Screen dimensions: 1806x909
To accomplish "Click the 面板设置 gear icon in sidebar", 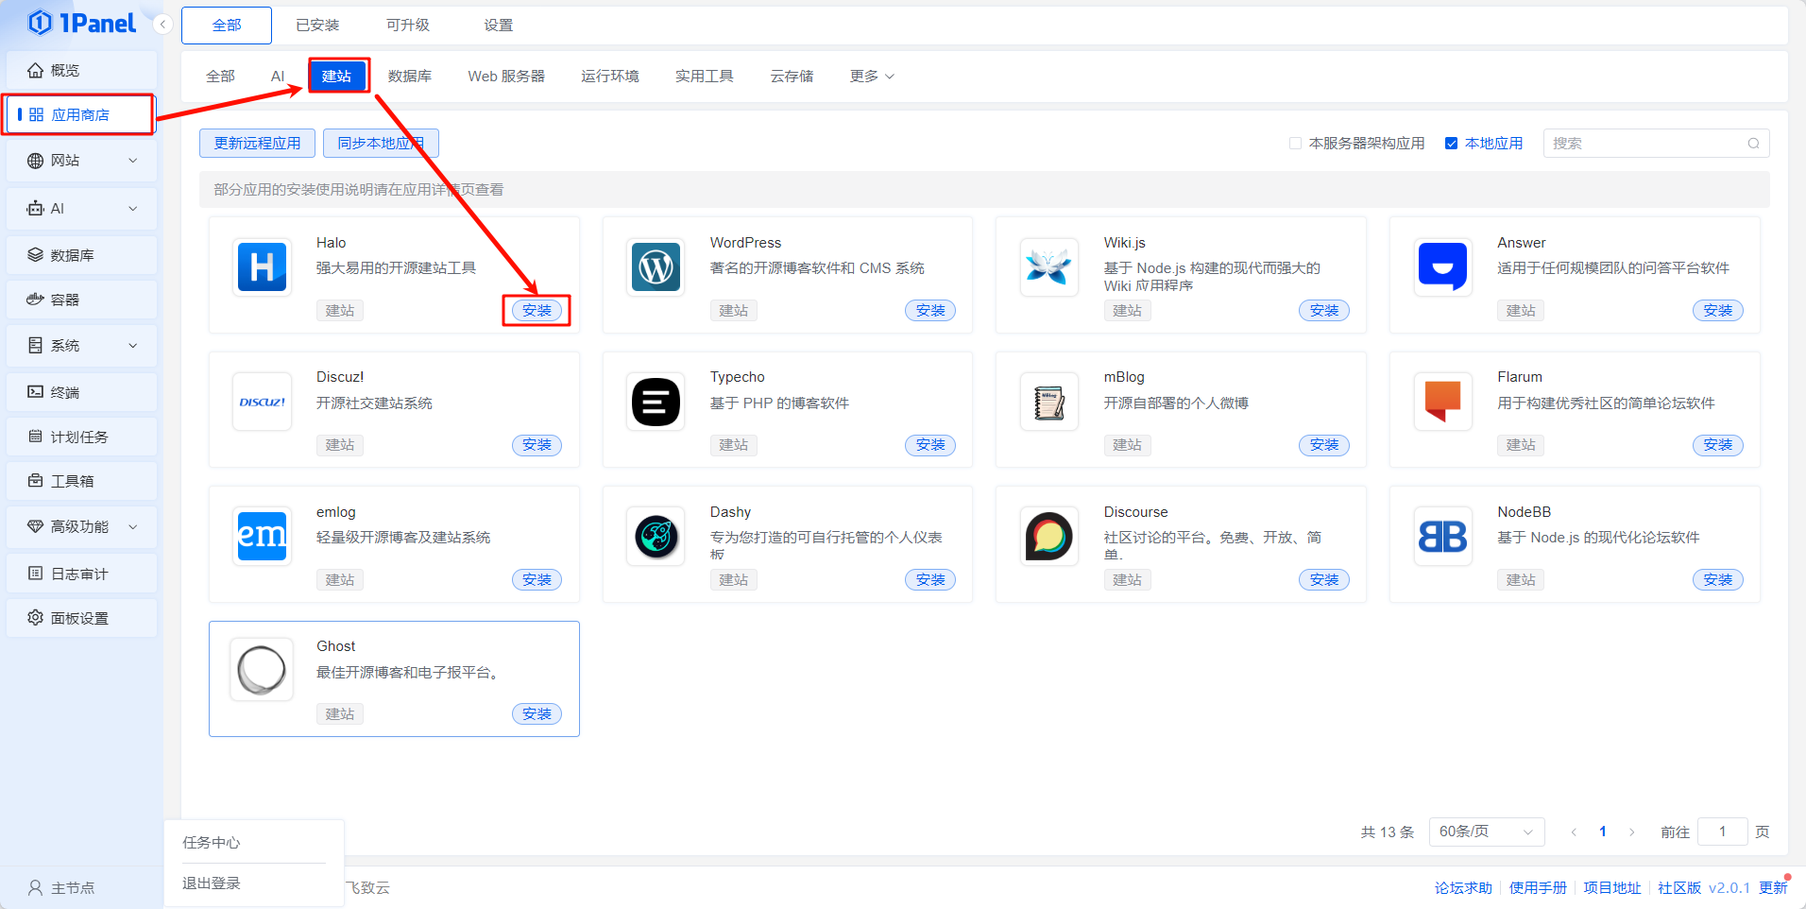I will (x=35, y=617).
